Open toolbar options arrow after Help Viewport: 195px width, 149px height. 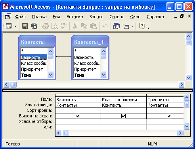(148, 28)
